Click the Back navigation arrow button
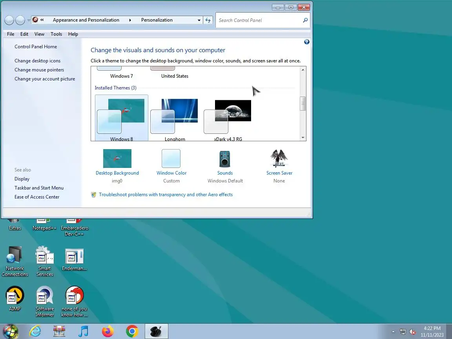Screen dimensions: 452x339 (x=9, y=20)
